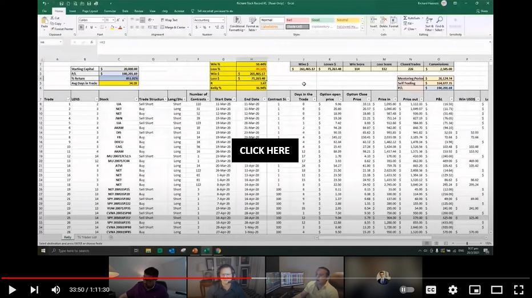The image size is (532, 298).
Task: Open the End Date filter dropdown
Action: (264, 99)
